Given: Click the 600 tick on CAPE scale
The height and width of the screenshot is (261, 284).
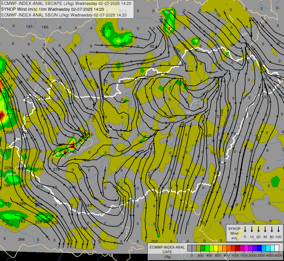Looking at the screenshot, I should [x=218, y=255].
